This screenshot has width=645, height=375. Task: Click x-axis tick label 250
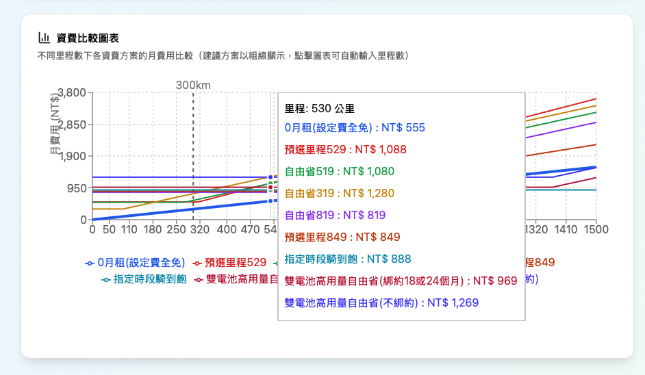coord(176,229)
